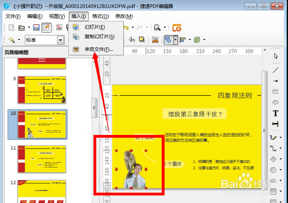The image size is (288, 203).
Task: Select the vertical text tool
Action: click(276, 124)
